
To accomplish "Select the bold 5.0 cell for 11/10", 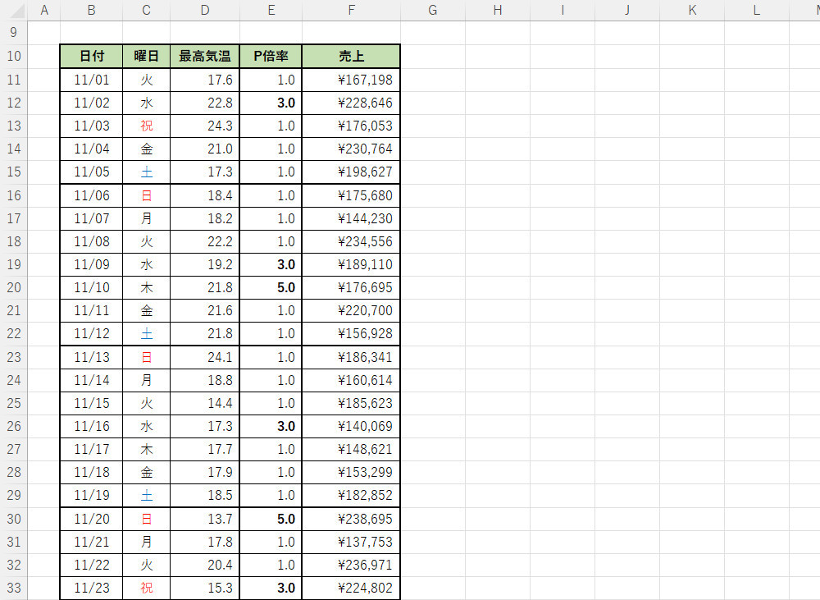I will click(x=271, y=287).
